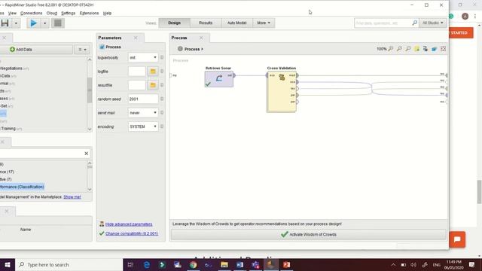This screenshot has height=271, width=482.
Task: Click the global search input field
Action: point(383,23)
